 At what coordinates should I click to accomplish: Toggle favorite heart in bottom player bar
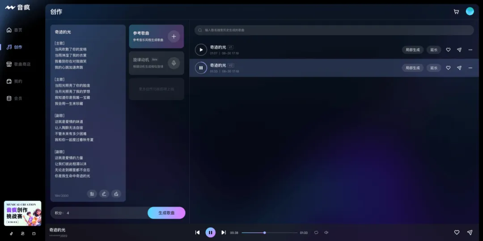pyautogui.click(x=457, y=233)
